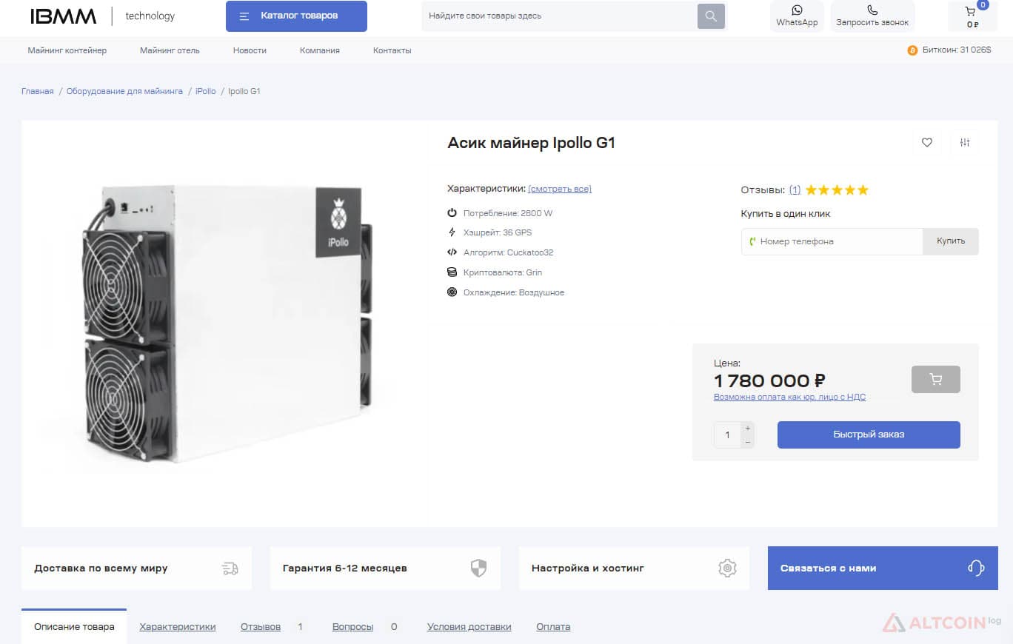Click the reviews count (1) link
Image resolution: width=1013 pixels, height=644 pixels.
pos(795,190)
